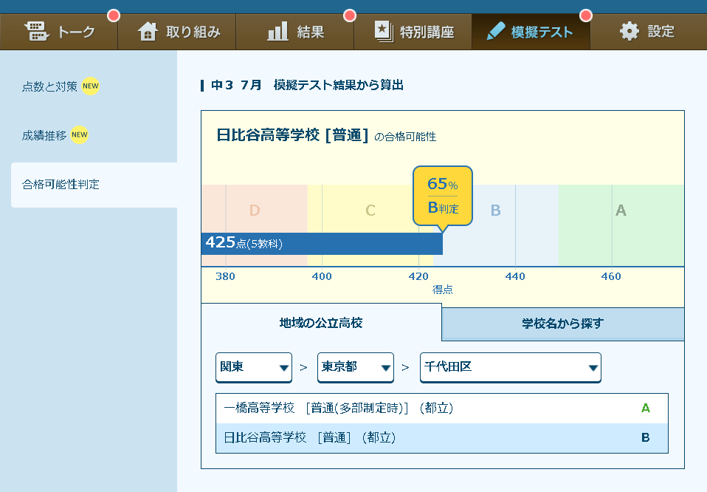The width and height of the screenshot is (707, 492).
Task: Click the 得点 axis caption
Action: click(442, 290)
